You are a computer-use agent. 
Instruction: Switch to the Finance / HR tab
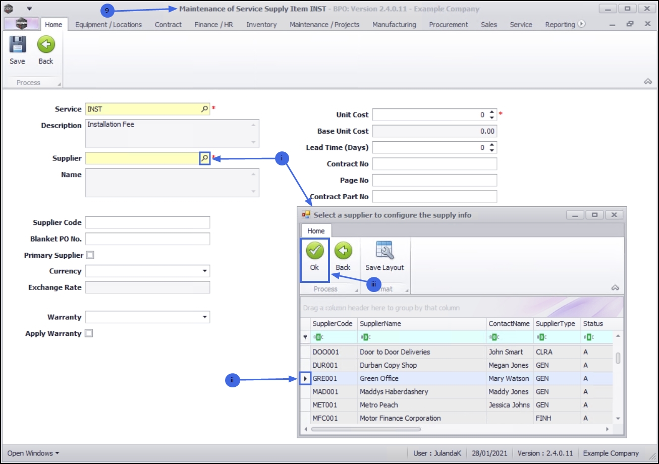pos(214,24)
